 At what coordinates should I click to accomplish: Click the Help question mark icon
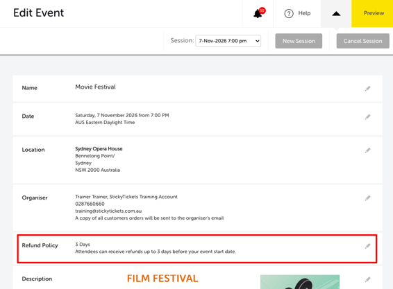point(289,13)
